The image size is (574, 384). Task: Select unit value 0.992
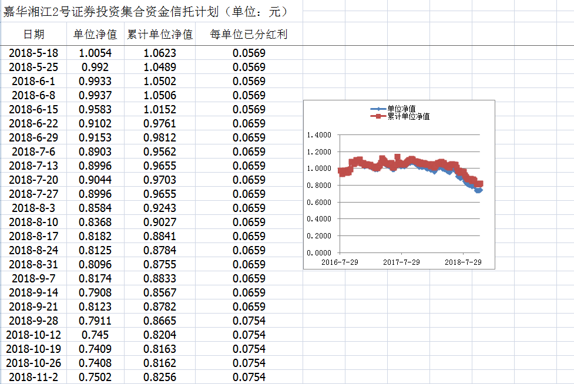click(x=95, y=68)
